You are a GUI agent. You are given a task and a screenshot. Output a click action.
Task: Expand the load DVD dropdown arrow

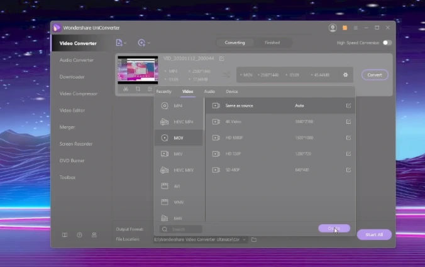[149, 43]
